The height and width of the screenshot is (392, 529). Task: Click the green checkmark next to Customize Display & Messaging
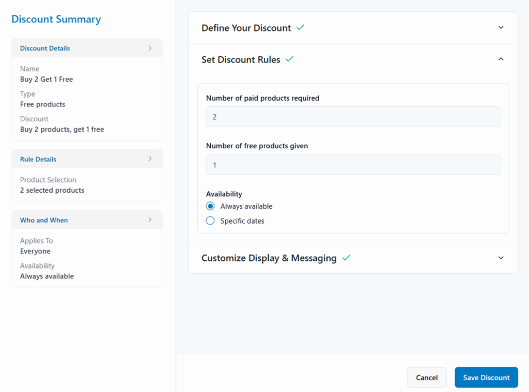click(346, 258)
